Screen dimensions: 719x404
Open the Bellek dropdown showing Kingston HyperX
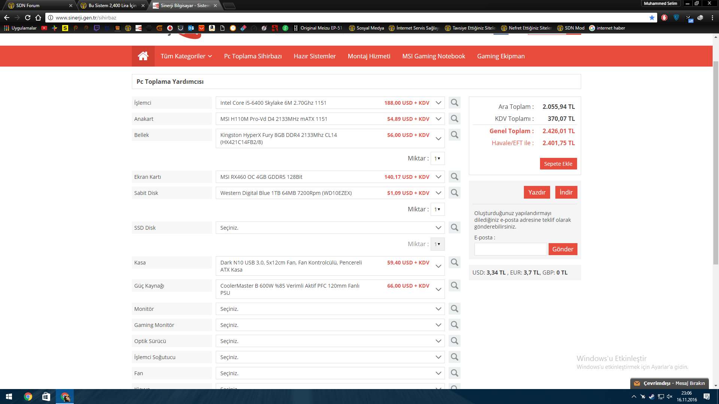[330, 138]
